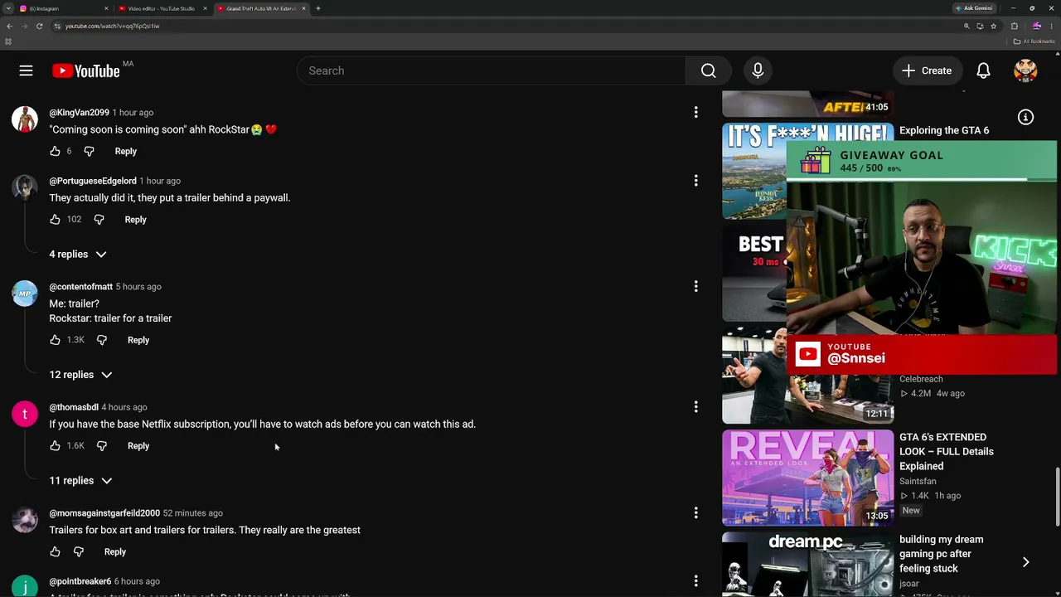The width and height of the screenshot is (1061, 597).
Task: Open the Chrome extensions puzzle icon
Action: [x=1014, y=26]
